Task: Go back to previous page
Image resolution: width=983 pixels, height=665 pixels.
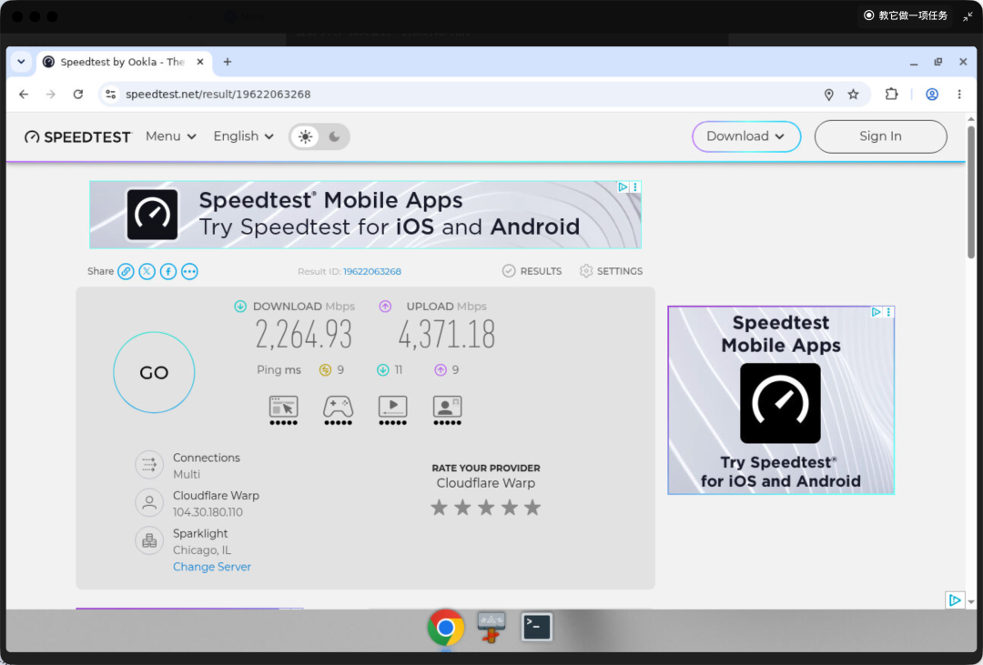Action: tap(24, 95)
